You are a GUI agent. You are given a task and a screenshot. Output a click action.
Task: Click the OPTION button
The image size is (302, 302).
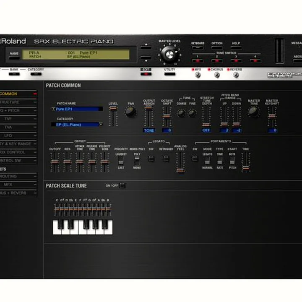click(217, 47)
